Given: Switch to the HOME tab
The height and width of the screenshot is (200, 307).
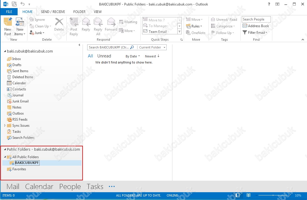Looking at the screenshot, I should (x=28, y=12).
